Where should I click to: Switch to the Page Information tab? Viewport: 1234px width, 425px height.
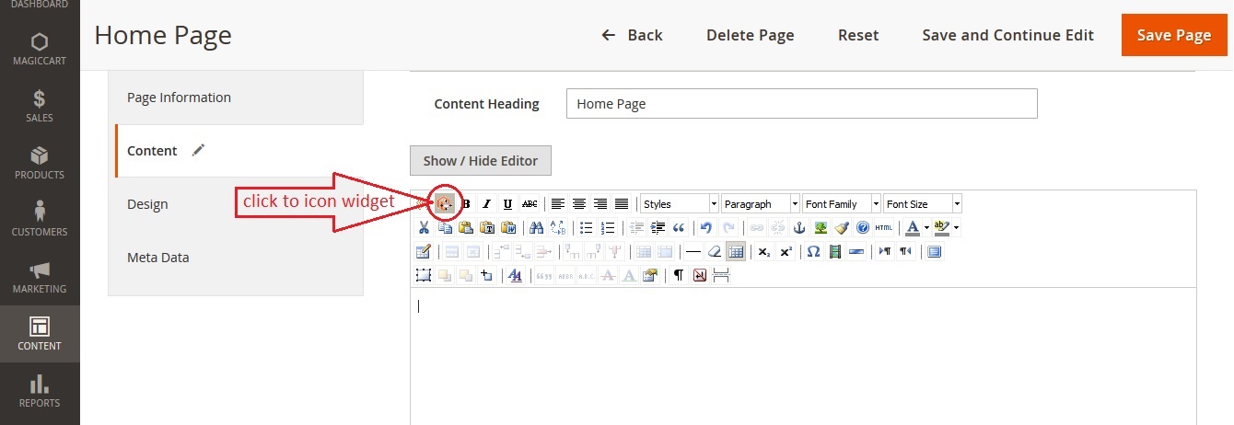point(179,98)
